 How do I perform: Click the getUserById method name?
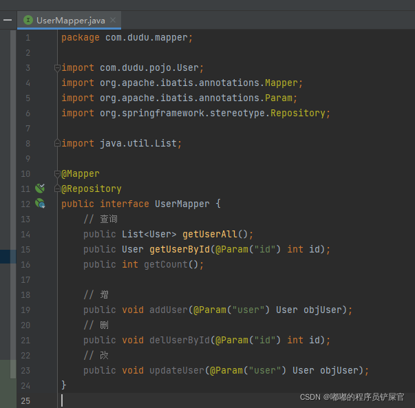180,250
